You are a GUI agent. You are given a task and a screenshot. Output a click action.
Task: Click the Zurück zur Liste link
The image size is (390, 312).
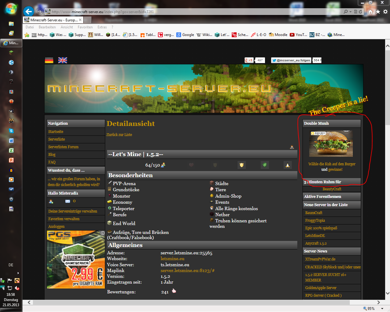tap(119, 134)
